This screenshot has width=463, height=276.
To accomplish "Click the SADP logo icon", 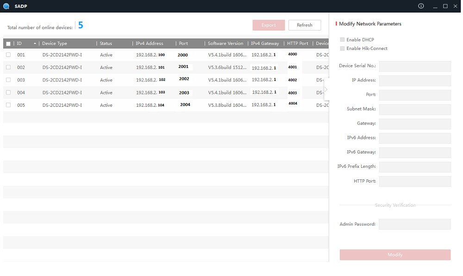I will pos(6,6).
